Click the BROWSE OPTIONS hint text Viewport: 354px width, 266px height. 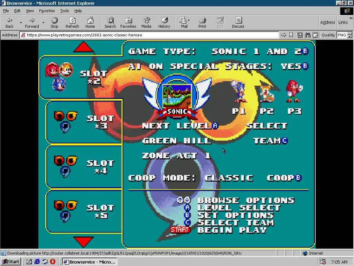click(246, 200)
